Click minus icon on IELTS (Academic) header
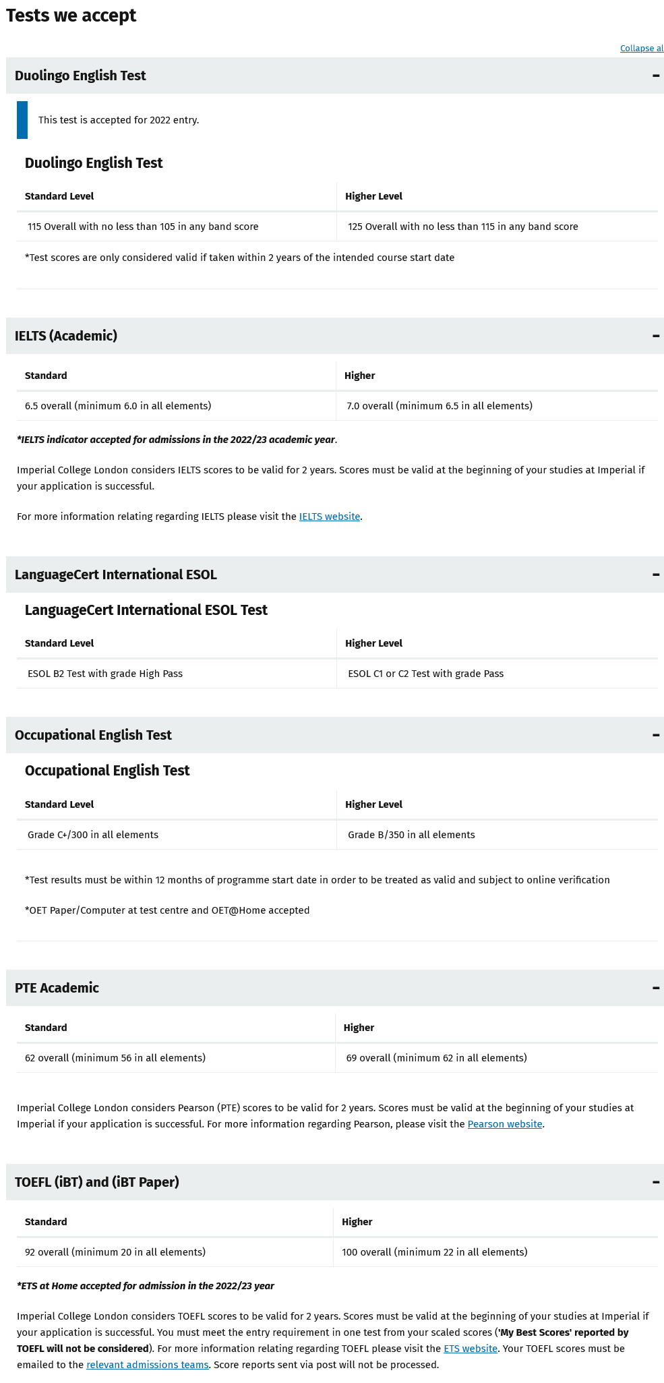The height and width of the screenshot is (1383, 664). coord(656,336)
